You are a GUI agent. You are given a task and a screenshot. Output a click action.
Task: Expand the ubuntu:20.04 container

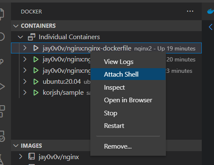[25, 81]
